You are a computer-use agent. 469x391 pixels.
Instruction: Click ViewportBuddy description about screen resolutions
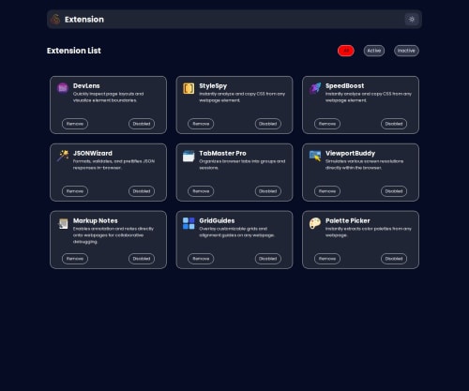click(x=364, y=164)
